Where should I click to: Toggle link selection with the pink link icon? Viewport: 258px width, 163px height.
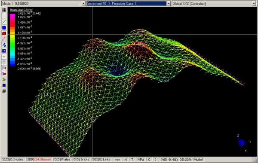(4, 39)
